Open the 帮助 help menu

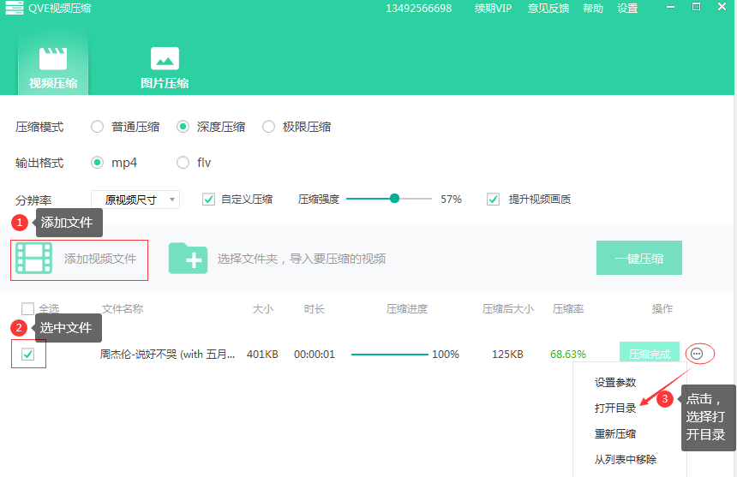[x=593, y=9]
